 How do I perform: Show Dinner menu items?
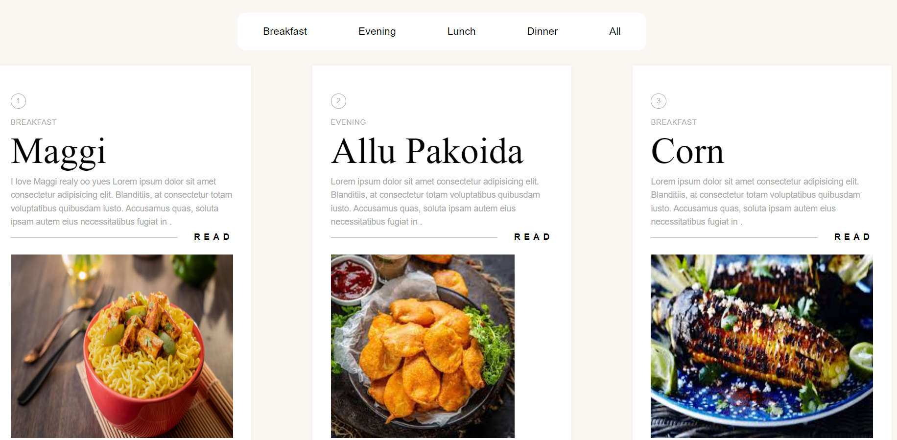tap(543, 31)
